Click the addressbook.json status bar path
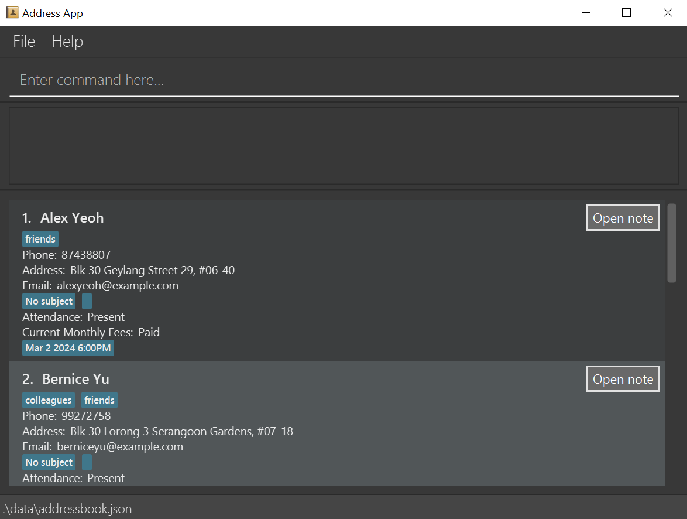687x519 pixels. point(67,508)
